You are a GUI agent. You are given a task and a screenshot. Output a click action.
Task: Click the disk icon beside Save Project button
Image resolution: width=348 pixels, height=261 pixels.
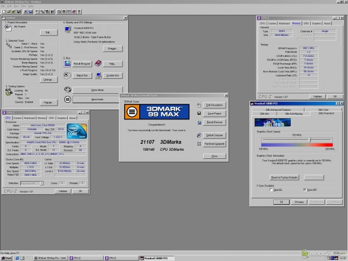(199, 114)
